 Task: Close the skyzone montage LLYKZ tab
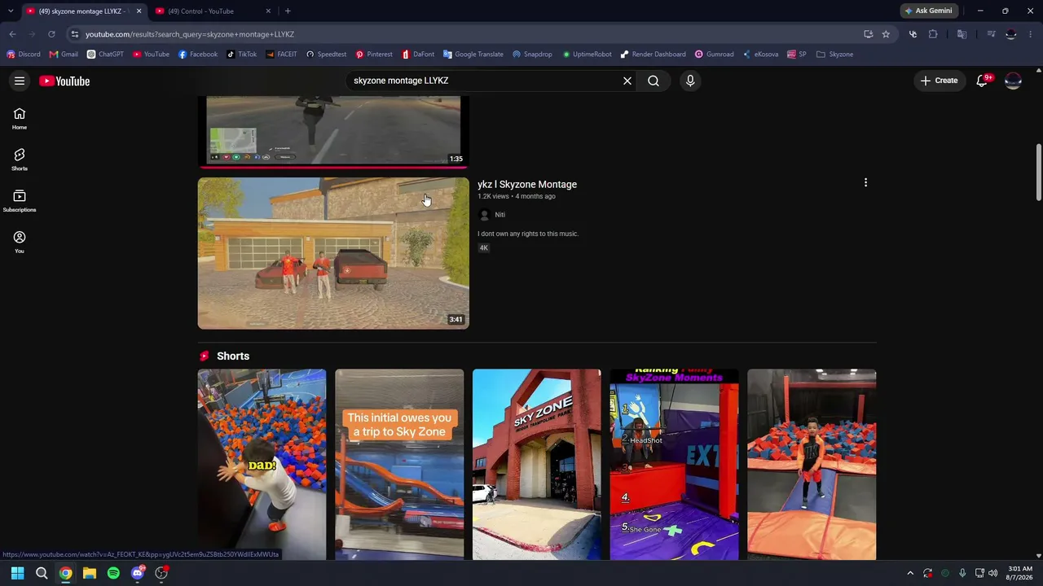[x=139, y=11]
